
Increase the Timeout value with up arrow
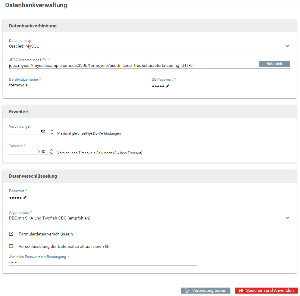[x=52, y=150]
